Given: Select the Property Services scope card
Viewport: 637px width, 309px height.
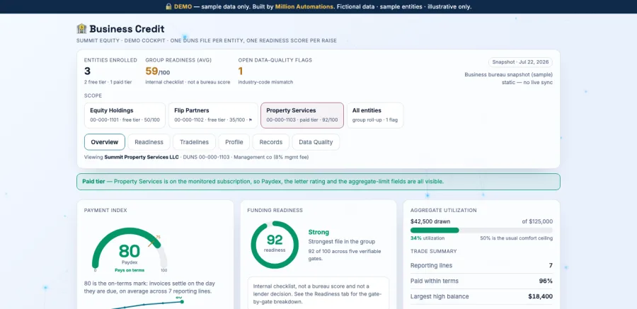Looking at the screenshot, I should coord(302,115).
